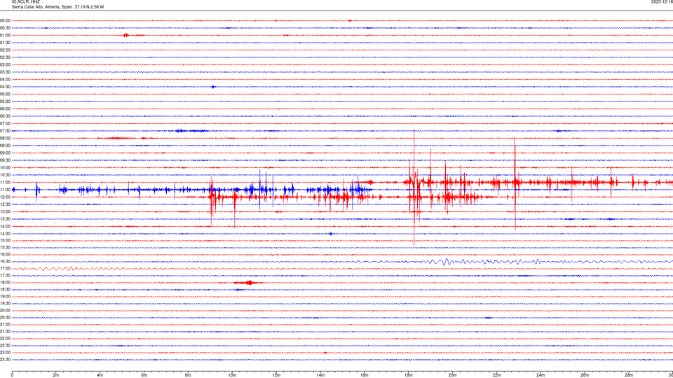
Task: Select the 20:30 time row label
Action: 5,317
